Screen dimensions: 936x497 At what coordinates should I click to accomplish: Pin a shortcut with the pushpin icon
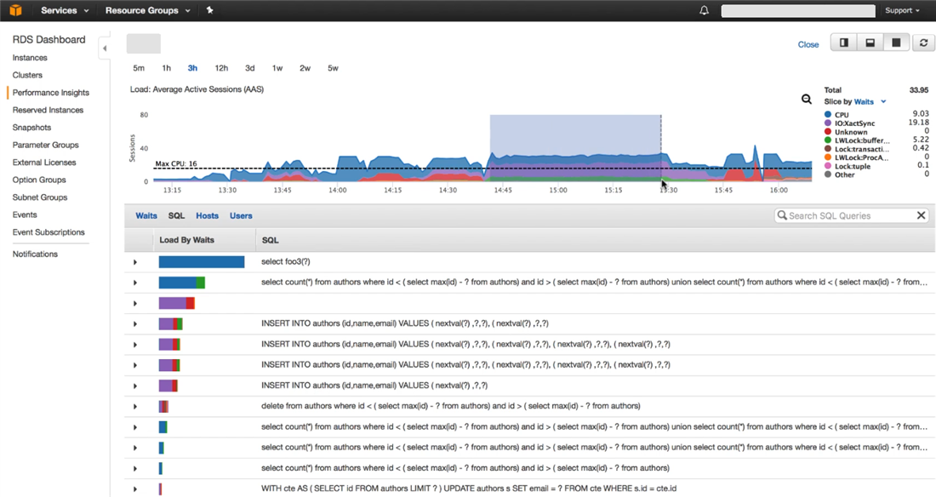(x=209, y=10)
